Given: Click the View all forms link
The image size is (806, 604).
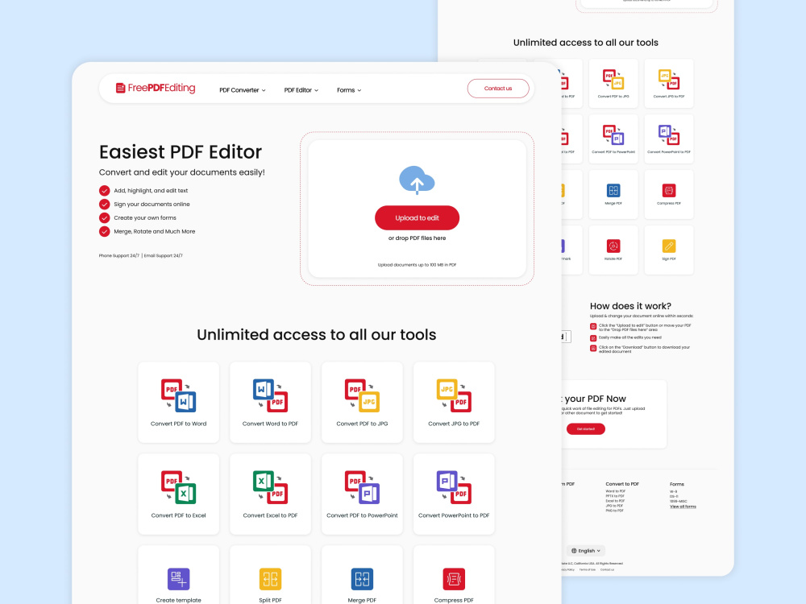Looking at the screenshot, I should pyautogui.click(x=683, y=507).
